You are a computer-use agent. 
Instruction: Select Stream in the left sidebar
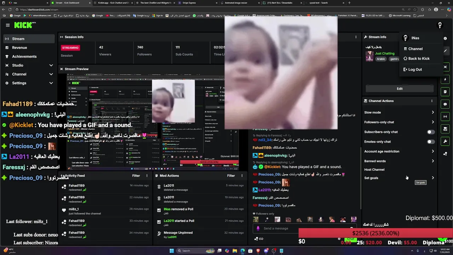29,39
